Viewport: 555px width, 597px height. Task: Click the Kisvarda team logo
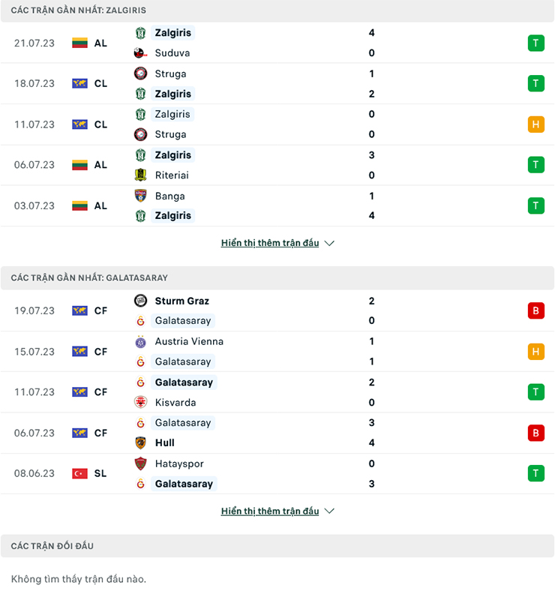[140, 402]
